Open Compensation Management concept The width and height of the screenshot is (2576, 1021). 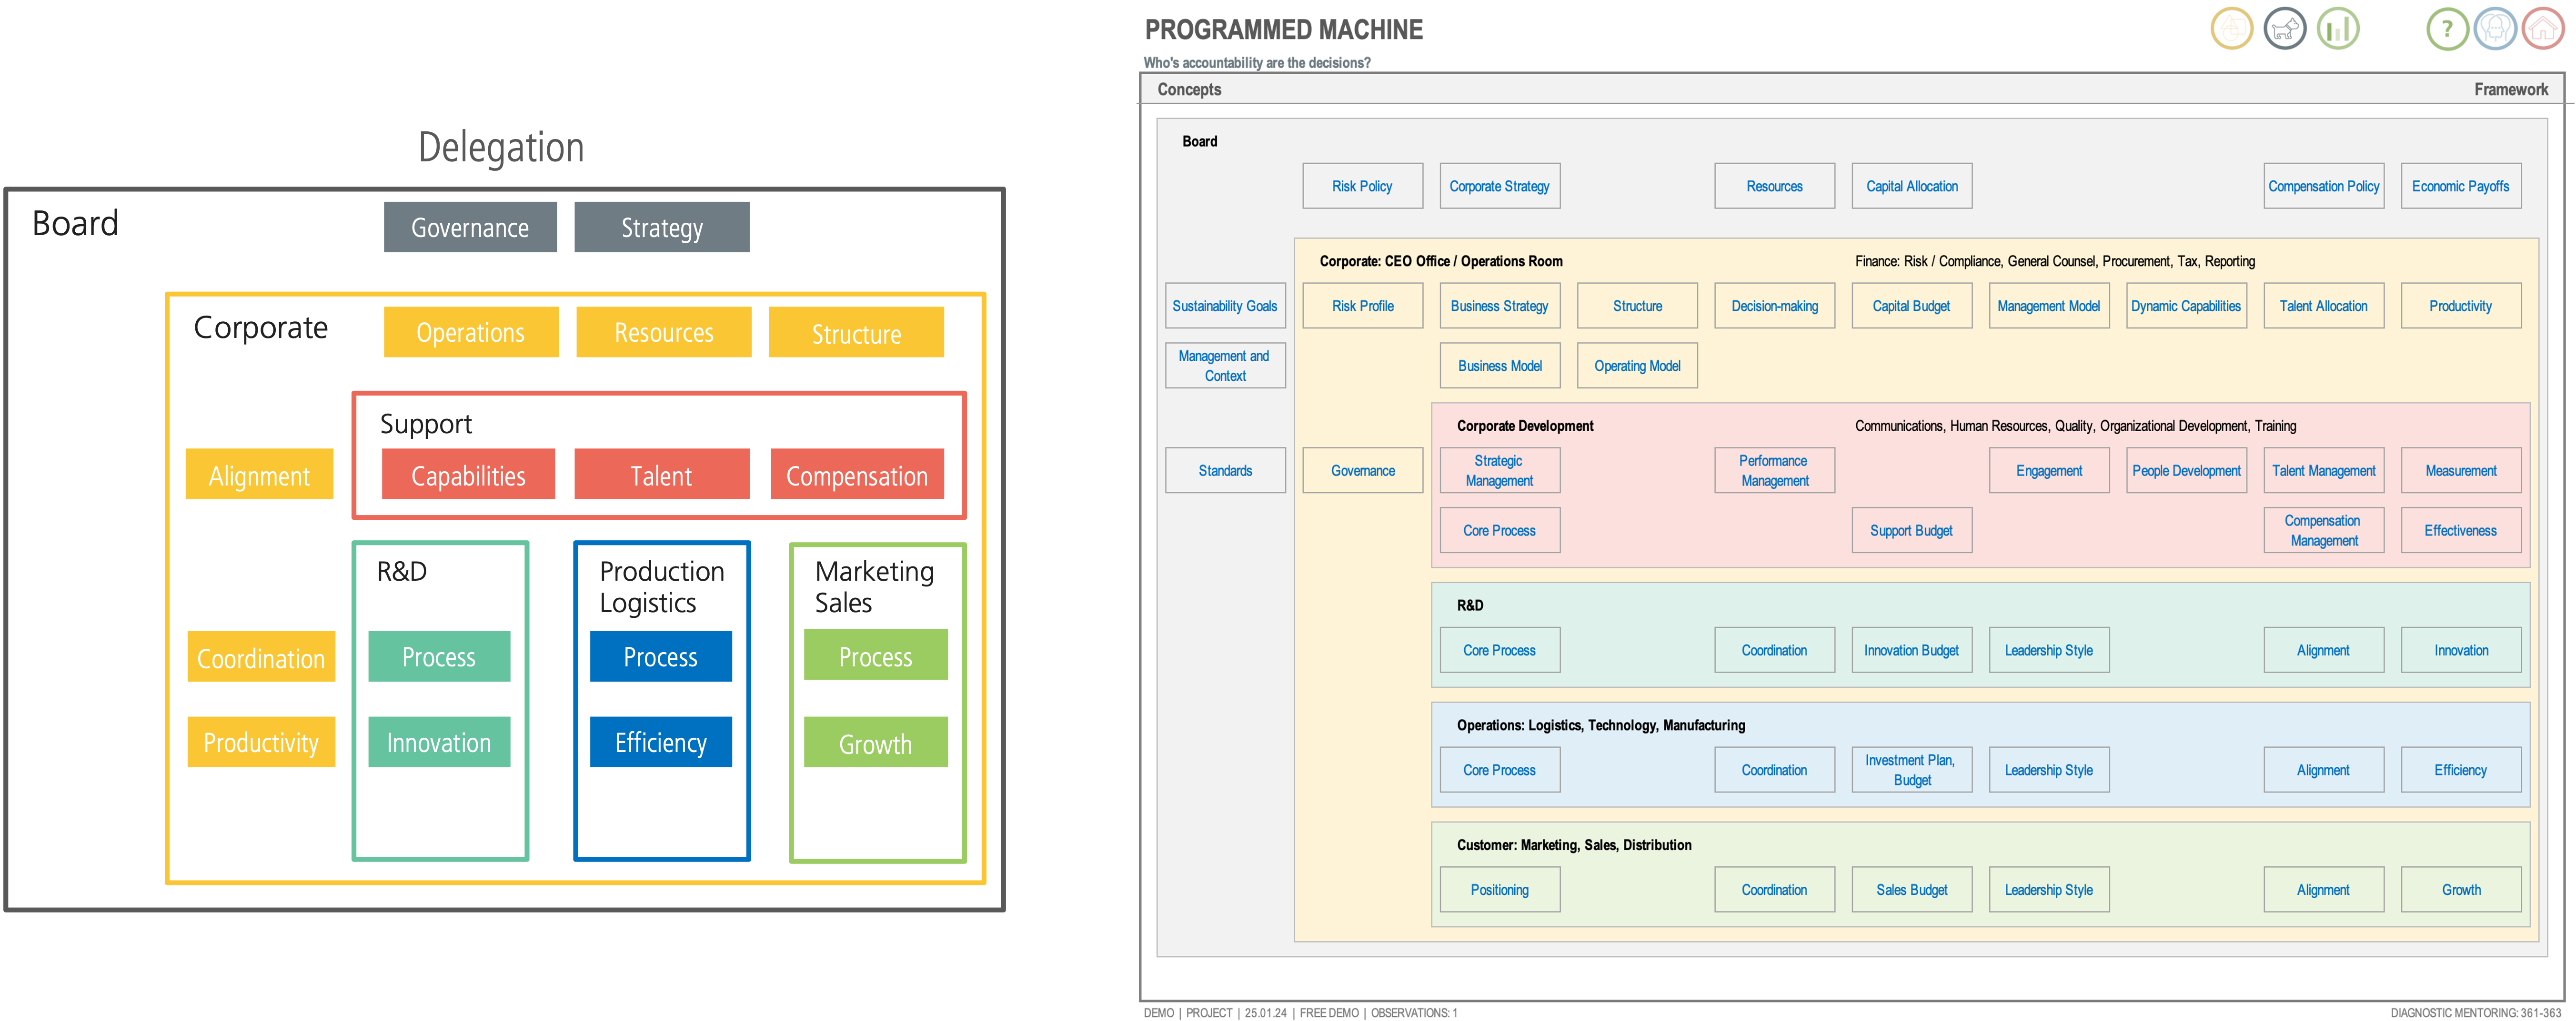tap(2323, 530)
